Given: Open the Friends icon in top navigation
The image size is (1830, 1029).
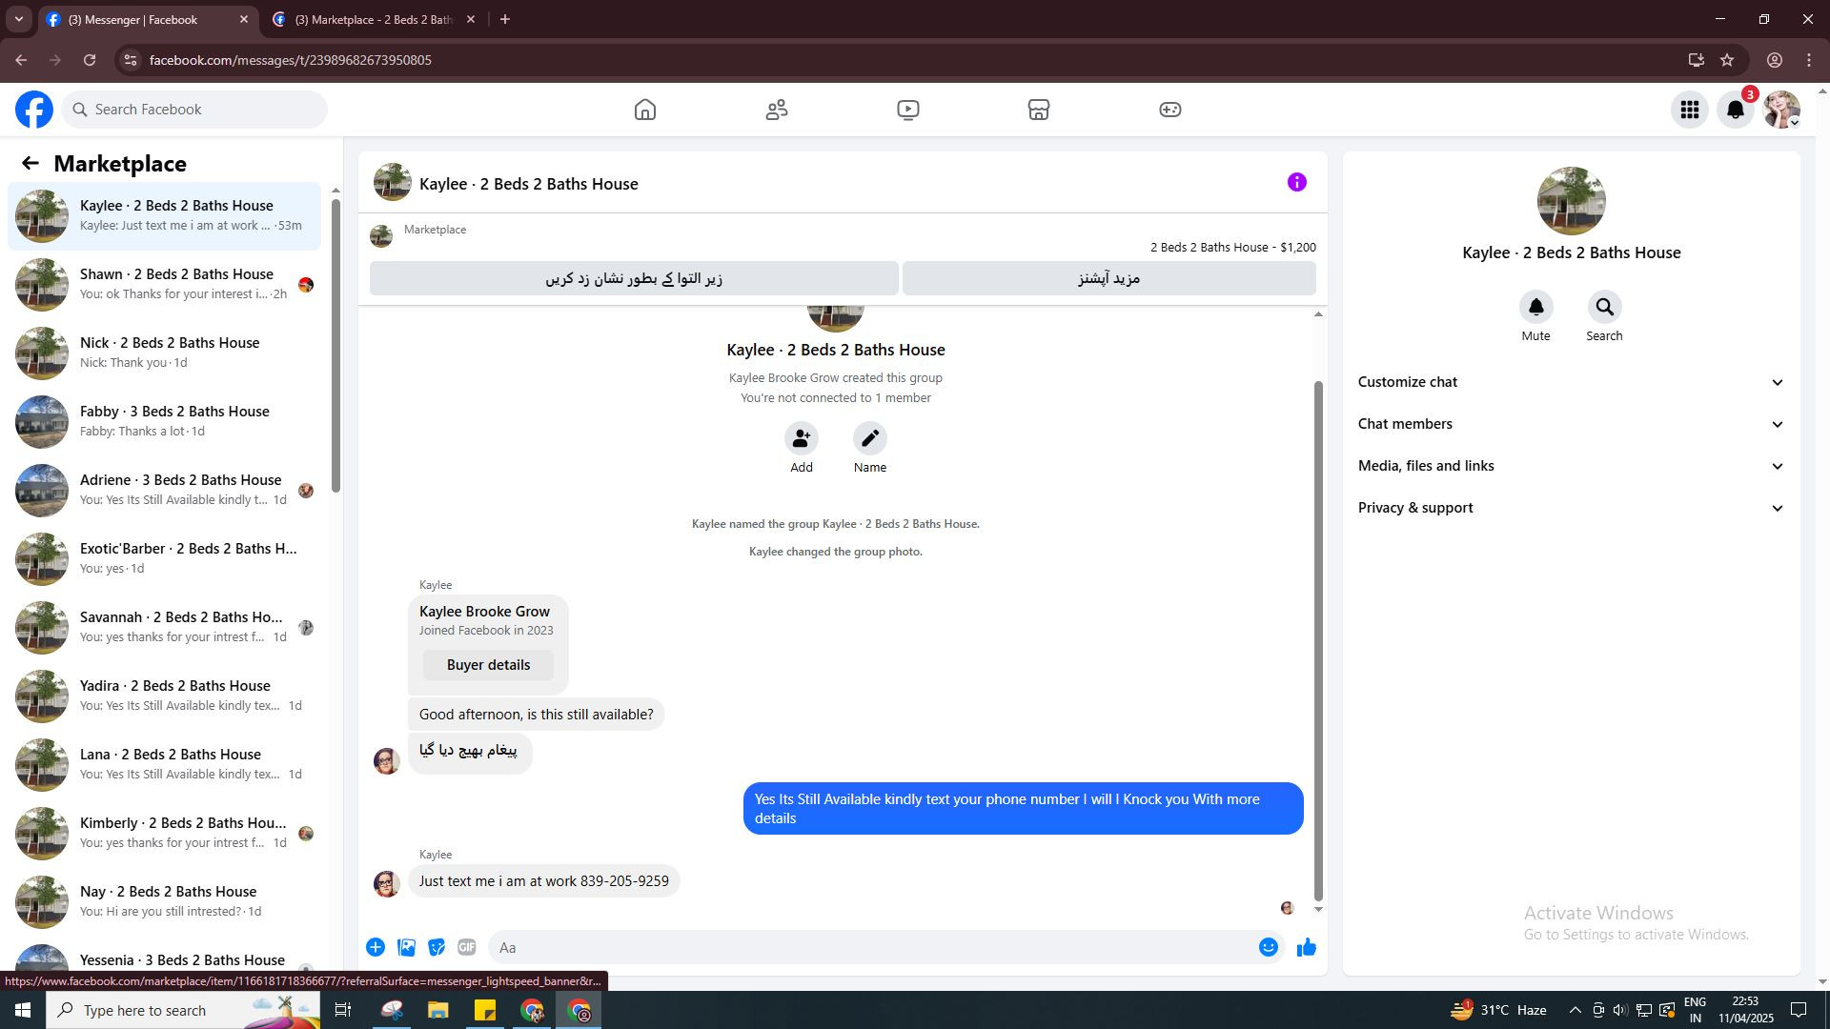Looking at the screenshot, I should (x=777, y=110).
